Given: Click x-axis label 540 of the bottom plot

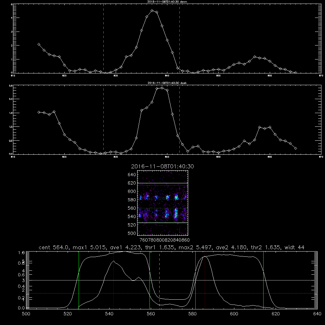Looking at the screenshot, I should click(109, 314).
